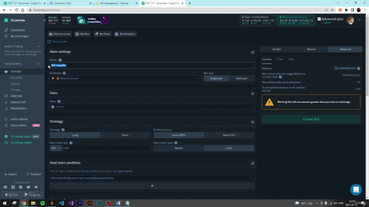Open the YouTube community icon

click(28, 187)
